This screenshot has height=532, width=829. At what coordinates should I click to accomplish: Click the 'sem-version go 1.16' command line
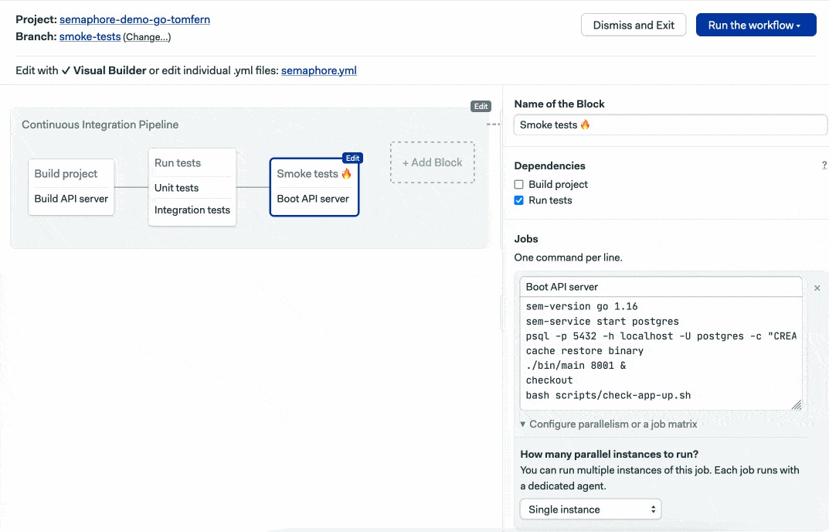pyautogui.click(x=582, y=306)
